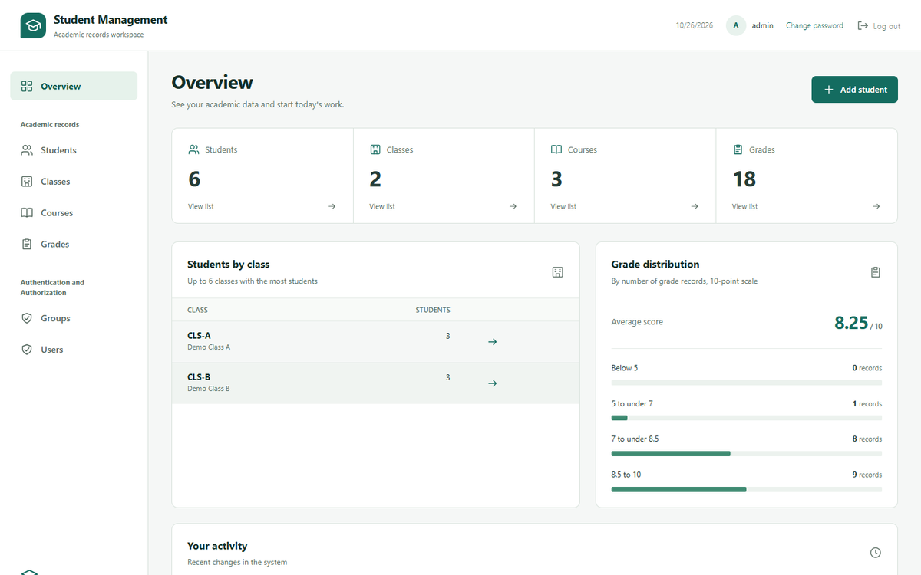
Task: Open Users in the sidebar
Action: pyautogui.click(x=74, y=350)
